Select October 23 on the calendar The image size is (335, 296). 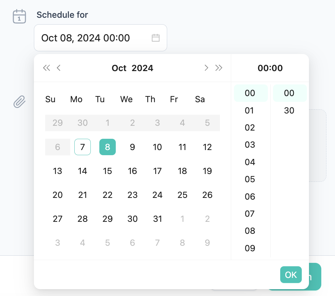pos(133,195)
